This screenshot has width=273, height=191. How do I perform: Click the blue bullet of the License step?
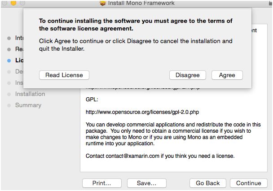[9, 61]
